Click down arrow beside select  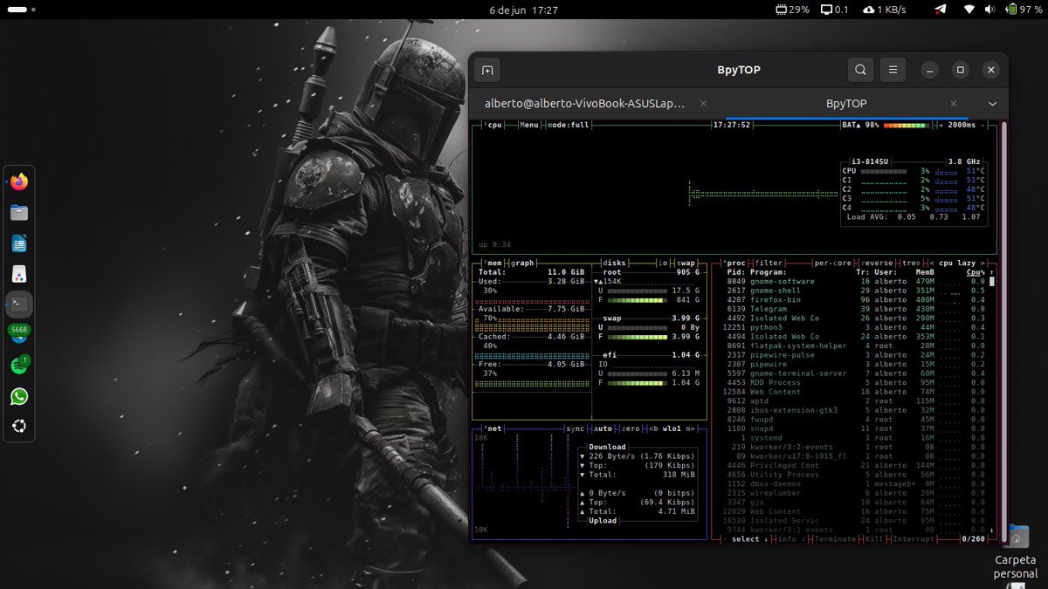[766, 538]
